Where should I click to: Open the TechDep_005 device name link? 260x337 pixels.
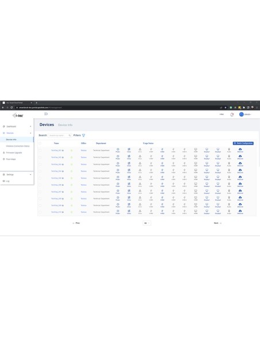[56, 178]
